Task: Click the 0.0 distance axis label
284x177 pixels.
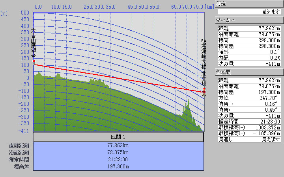Action: [x=38, y=7]
